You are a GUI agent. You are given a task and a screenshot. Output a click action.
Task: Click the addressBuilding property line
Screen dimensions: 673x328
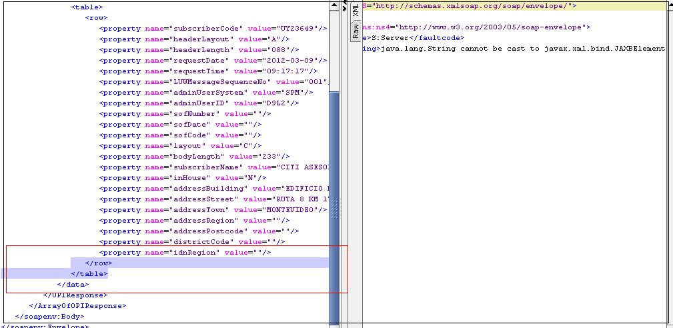tap(213, 189)
